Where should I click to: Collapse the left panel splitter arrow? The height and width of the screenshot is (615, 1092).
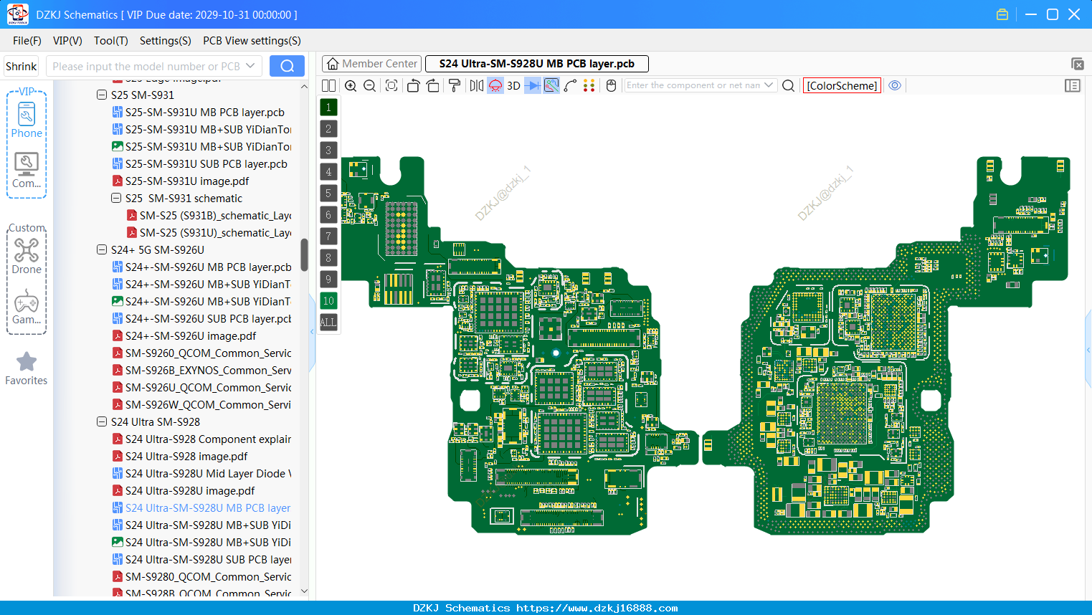coord(312,332)
